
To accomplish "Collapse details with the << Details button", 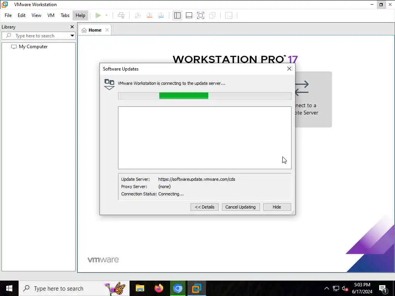I will (x=204, y=207).
